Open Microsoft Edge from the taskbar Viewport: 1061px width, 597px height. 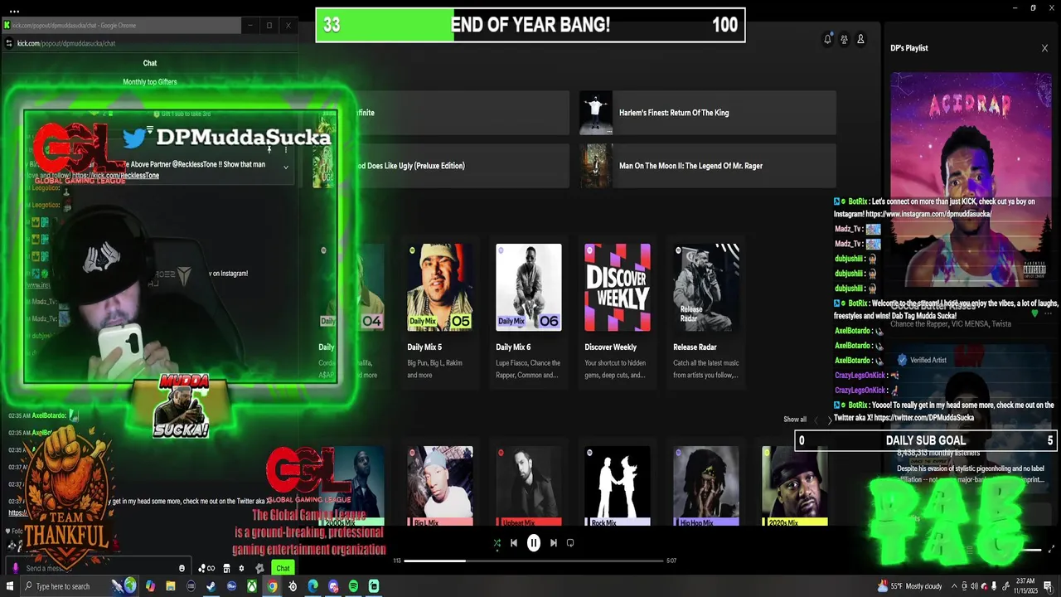pos(312,586)
